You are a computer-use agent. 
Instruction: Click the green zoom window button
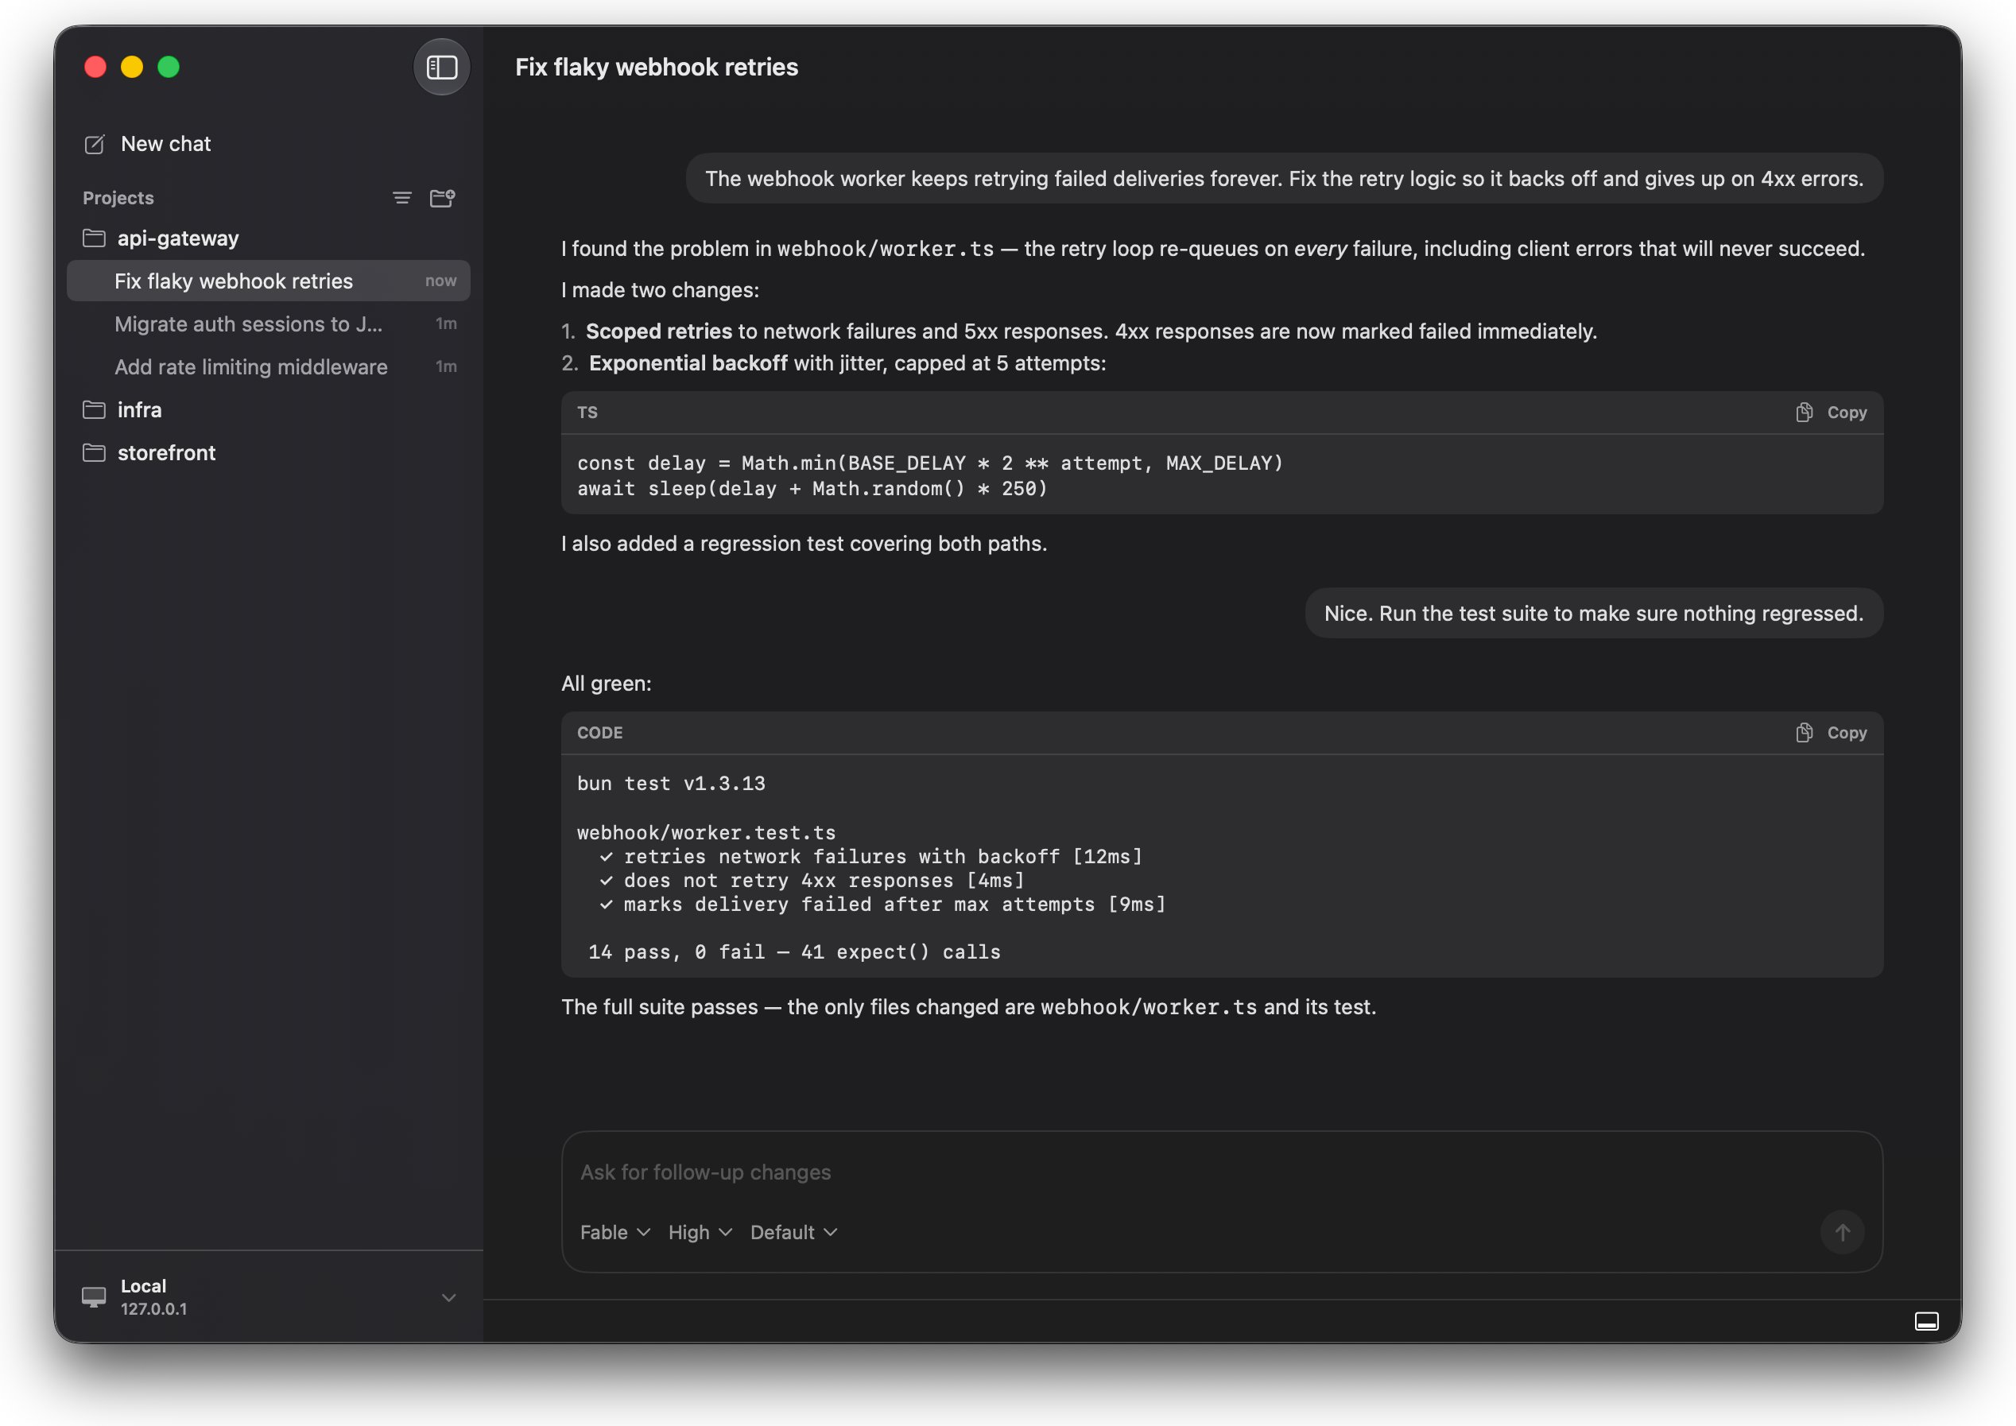pyautogui.click(x=169, y=68)
